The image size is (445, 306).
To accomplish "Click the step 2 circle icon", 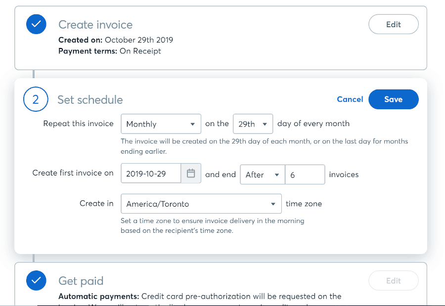I will point(36,99).
